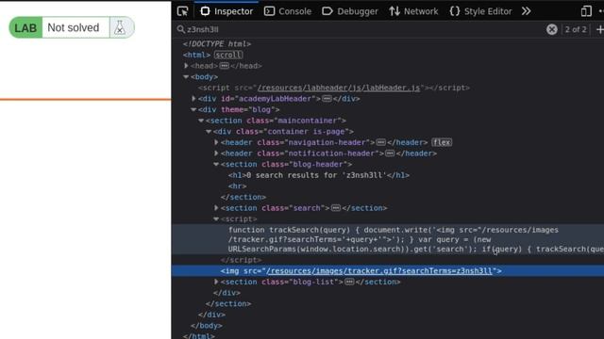Screen dimensions: 604x339
Task: Select the DOCTYPE html line
Action: pyautogui.click(x=217, y=44)
